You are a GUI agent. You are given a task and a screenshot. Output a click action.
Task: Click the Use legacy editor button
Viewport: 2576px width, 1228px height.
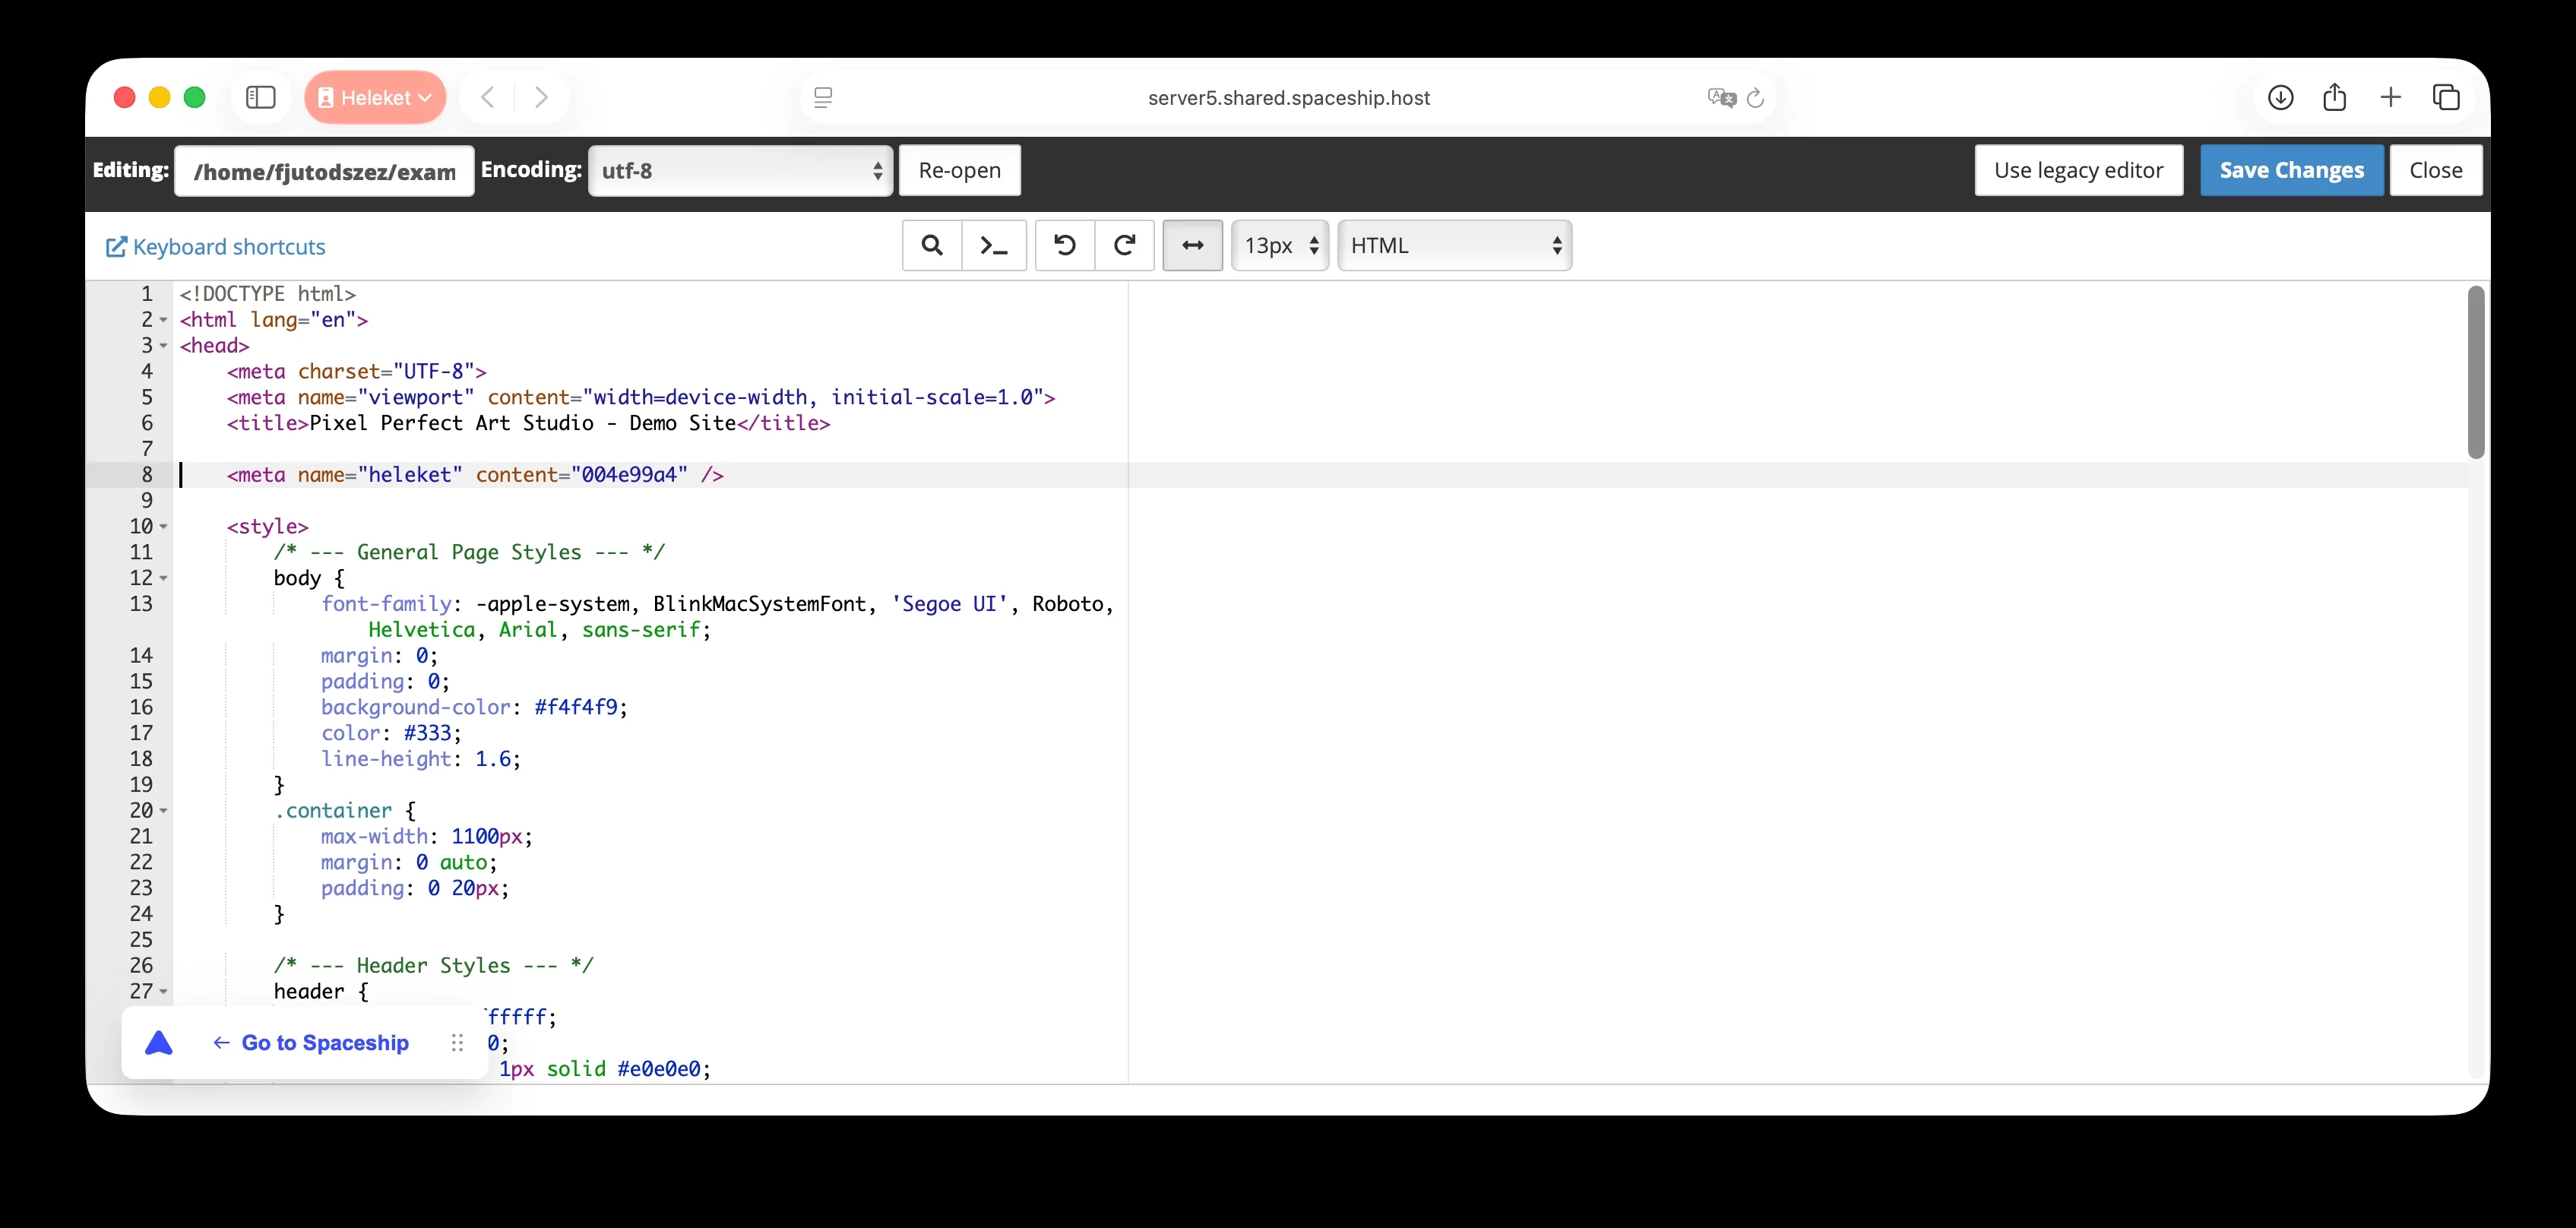[x=2078, y=170]
